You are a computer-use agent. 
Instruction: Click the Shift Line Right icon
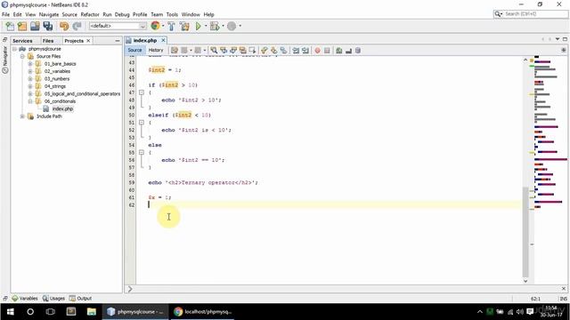coord(305,51)
